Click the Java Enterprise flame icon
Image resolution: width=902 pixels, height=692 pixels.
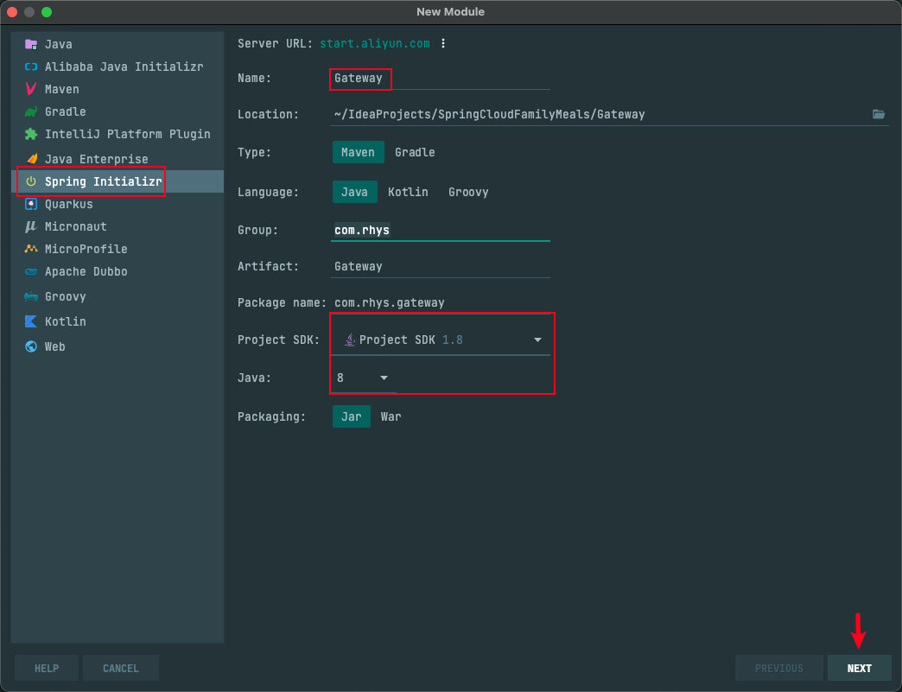point(32,159)
